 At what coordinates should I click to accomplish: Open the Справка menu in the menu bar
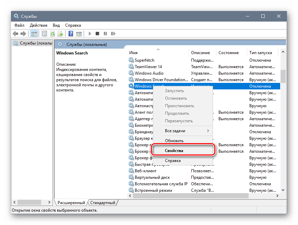coord(73,25)
